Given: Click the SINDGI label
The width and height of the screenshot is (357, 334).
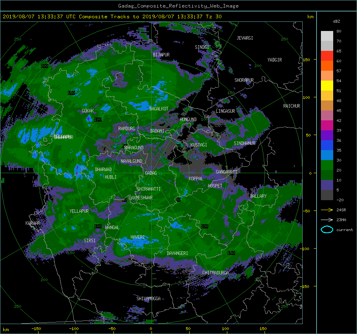Looking at the screenshot, I should tap(202, 47).
